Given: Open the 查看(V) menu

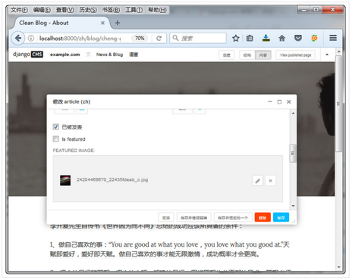Looking at the screenshot, I should click(x=65, y=10).
